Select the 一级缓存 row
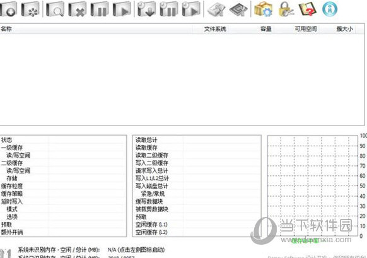The image size is (367, 258). [x=62, y=148]
